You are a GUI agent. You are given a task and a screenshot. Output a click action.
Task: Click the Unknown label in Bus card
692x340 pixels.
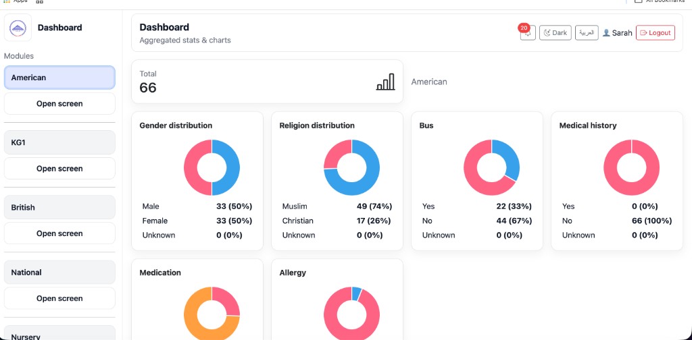pyautogui.click(x=439, y=235)
